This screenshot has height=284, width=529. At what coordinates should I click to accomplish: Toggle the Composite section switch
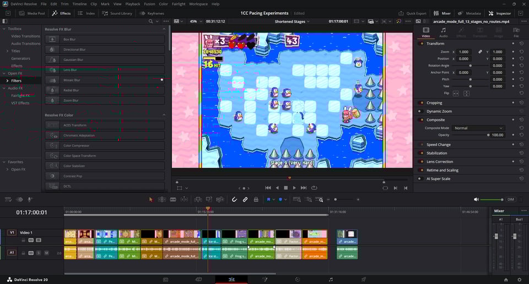point(421,119)
